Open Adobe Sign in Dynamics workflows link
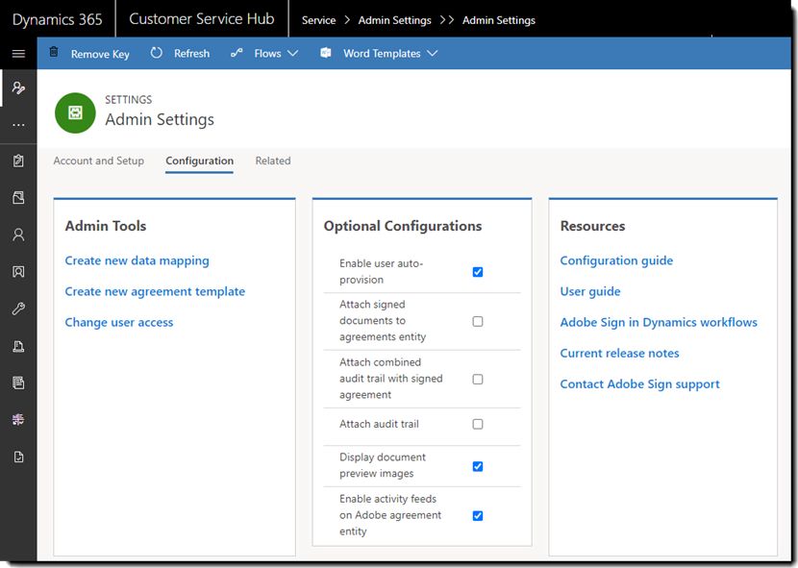798x568 pixels. pyautogui.click(x=659, y=322)
